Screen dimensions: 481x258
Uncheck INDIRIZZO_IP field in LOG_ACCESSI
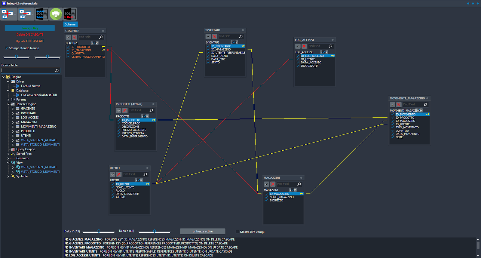click(x=298, y=66)
